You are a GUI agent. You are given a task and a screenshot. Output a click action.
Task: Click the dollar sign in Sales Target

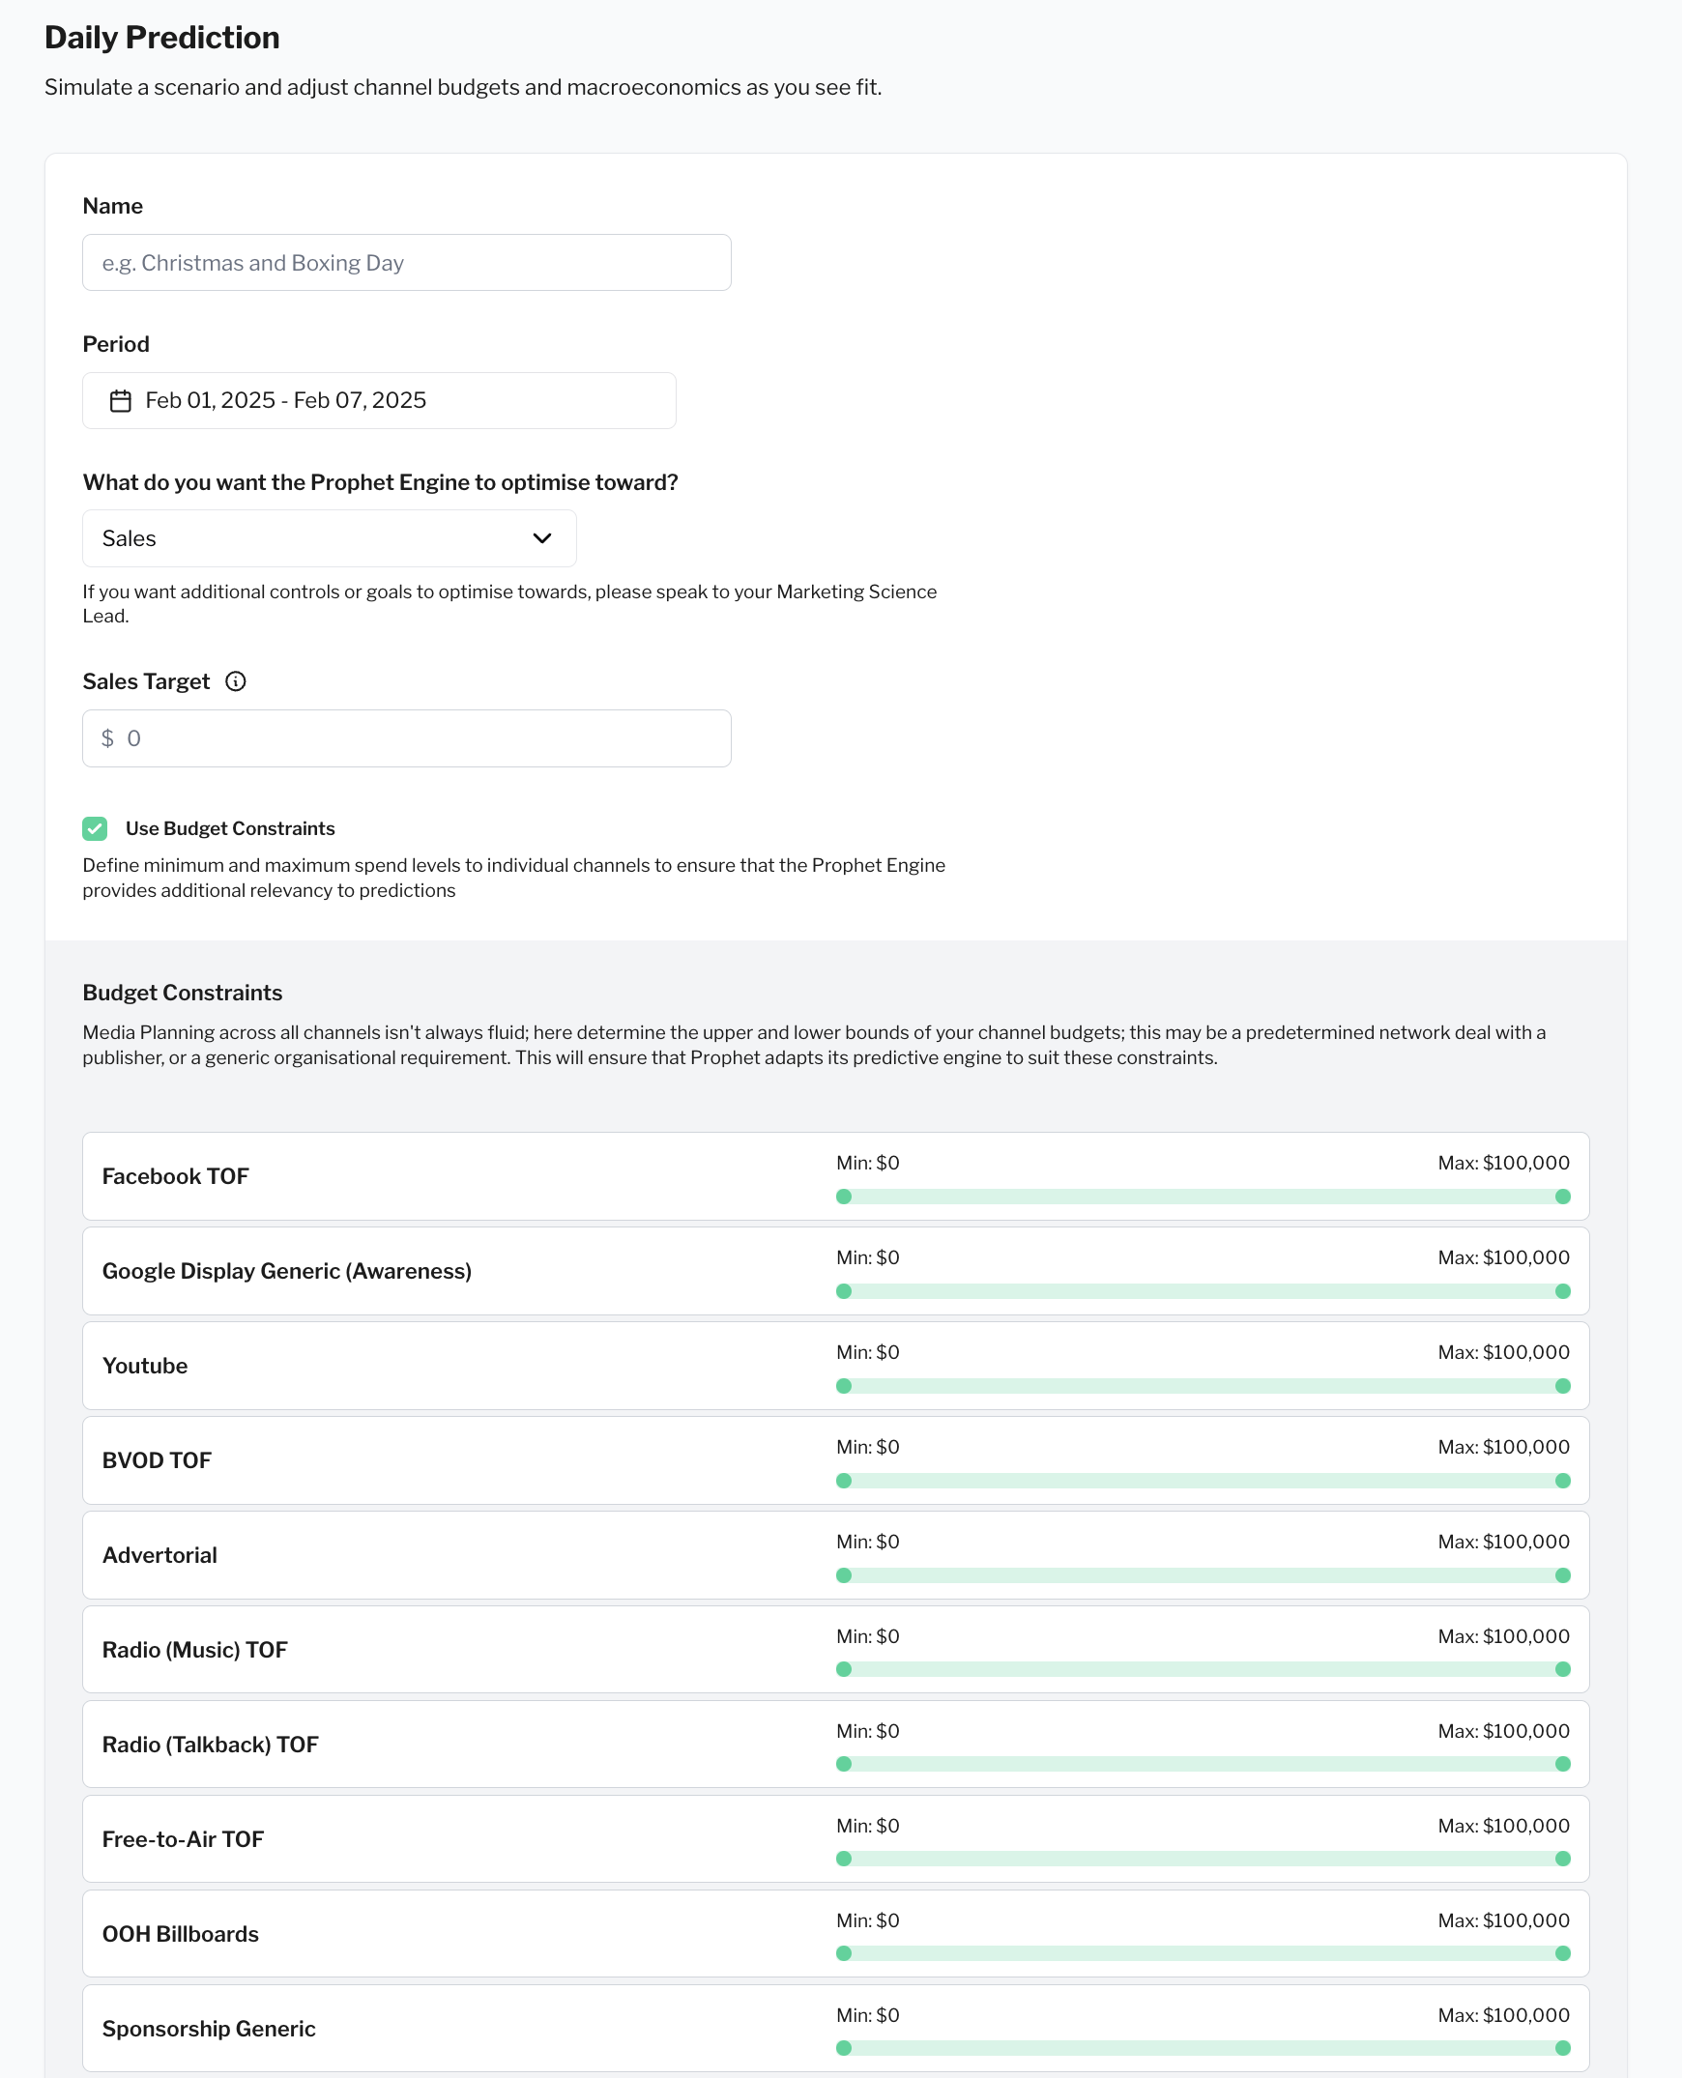(x=107, y=738)
